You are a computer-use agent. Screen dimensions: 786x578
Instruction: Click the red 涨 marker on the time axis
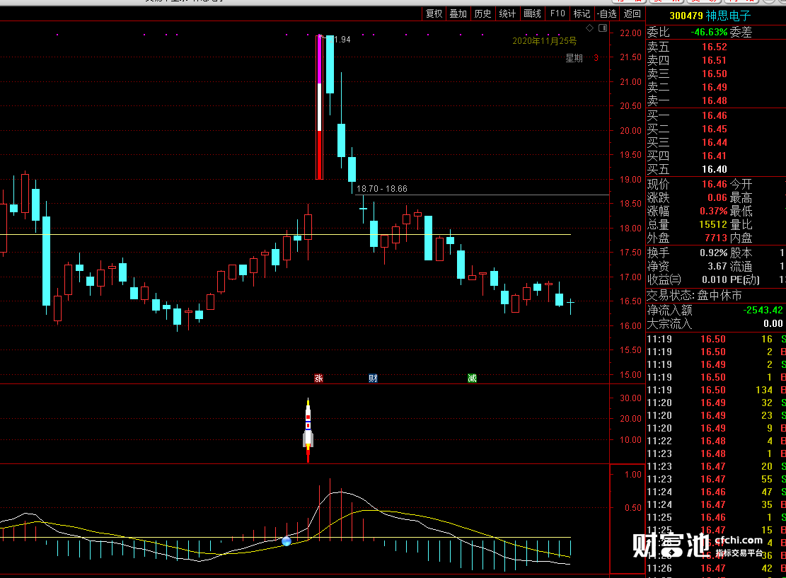[318, 378]
